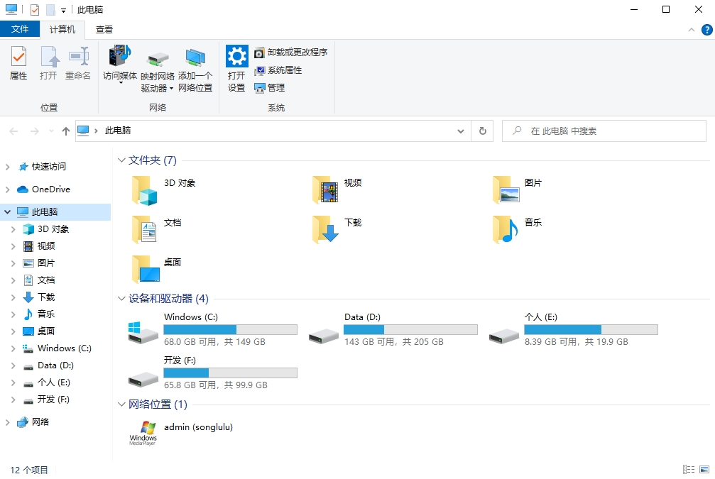Open the Quick Access Toolbar customize dropdown
Viewport: 715px width, 479px height.
click(63, 10)
